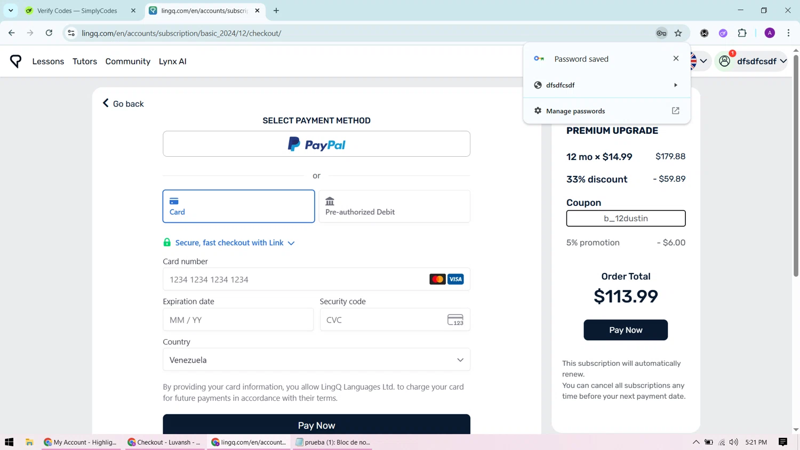Open the Windows notification center

pyautogui.click(x=783, y=442)
